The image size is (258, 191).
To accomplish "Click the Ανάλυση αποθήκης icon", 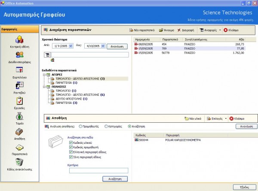I will (47, 127).
